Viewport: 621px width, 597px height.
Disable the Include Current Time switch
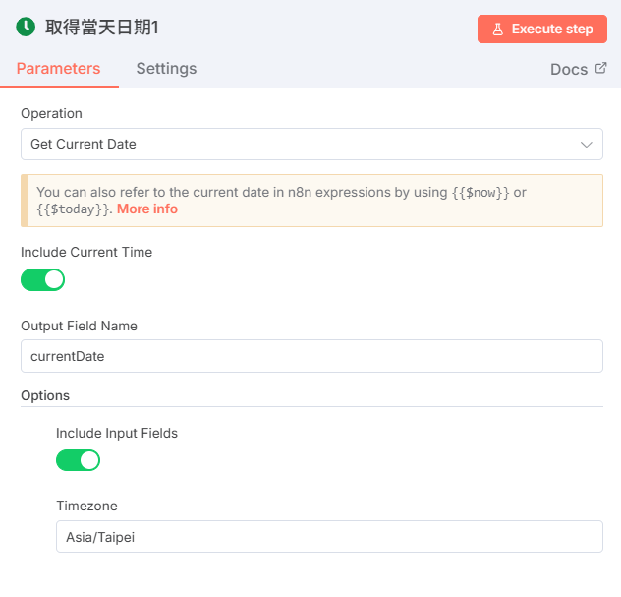pos(42,279)
